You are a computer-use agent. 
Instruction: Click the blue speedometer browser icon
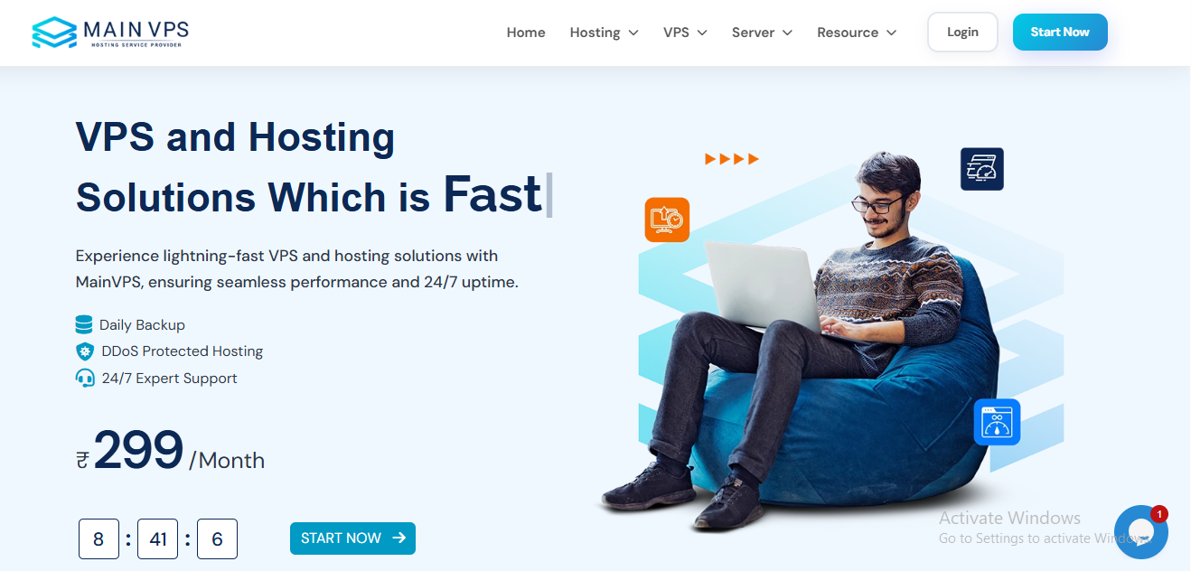pos(997,422)
